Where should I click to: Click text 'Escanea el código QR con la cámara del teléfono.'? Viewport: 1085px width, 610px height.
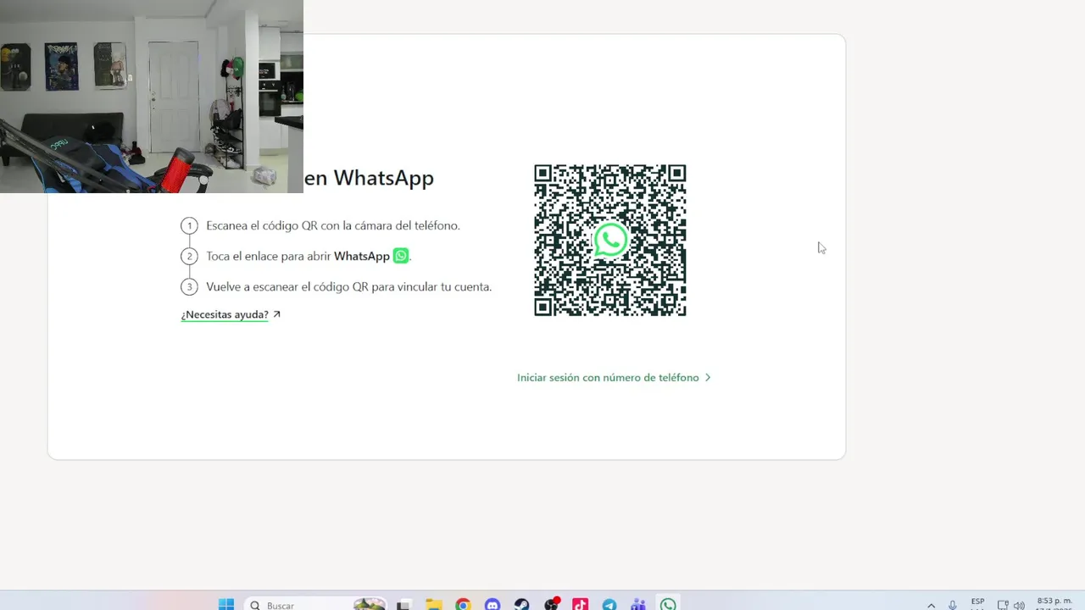(333, 226)
